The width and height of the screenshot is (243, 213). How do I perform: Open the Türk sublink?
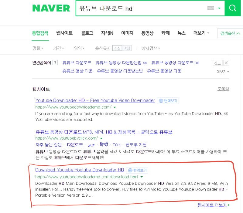(x=117, y=145)
